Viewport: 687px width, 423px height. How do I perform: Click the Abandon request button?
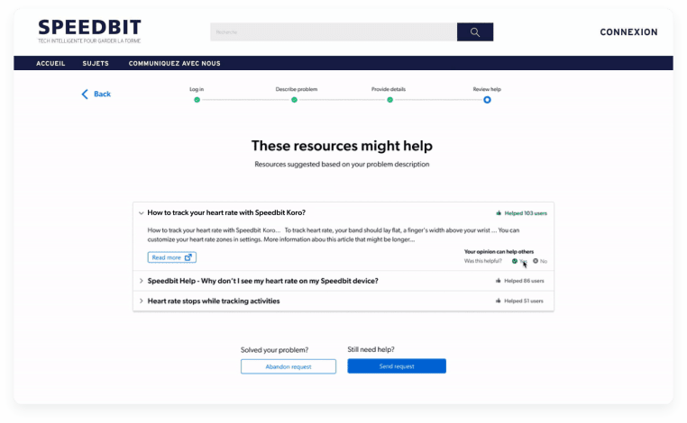(289, 366)
